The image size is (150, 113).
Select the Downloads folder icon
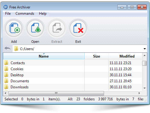point(6,87)
